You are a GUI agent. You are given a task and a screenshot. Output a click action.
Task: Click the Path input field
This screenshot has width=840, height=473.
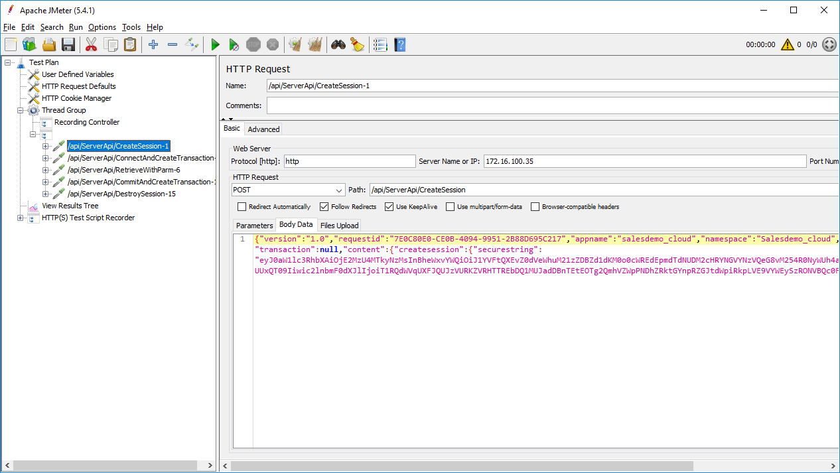(604, 190)
